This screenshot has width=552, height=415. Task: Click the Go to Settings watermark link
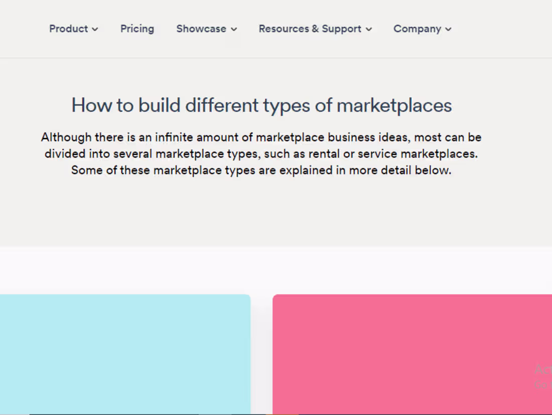[x=543, y=383]
